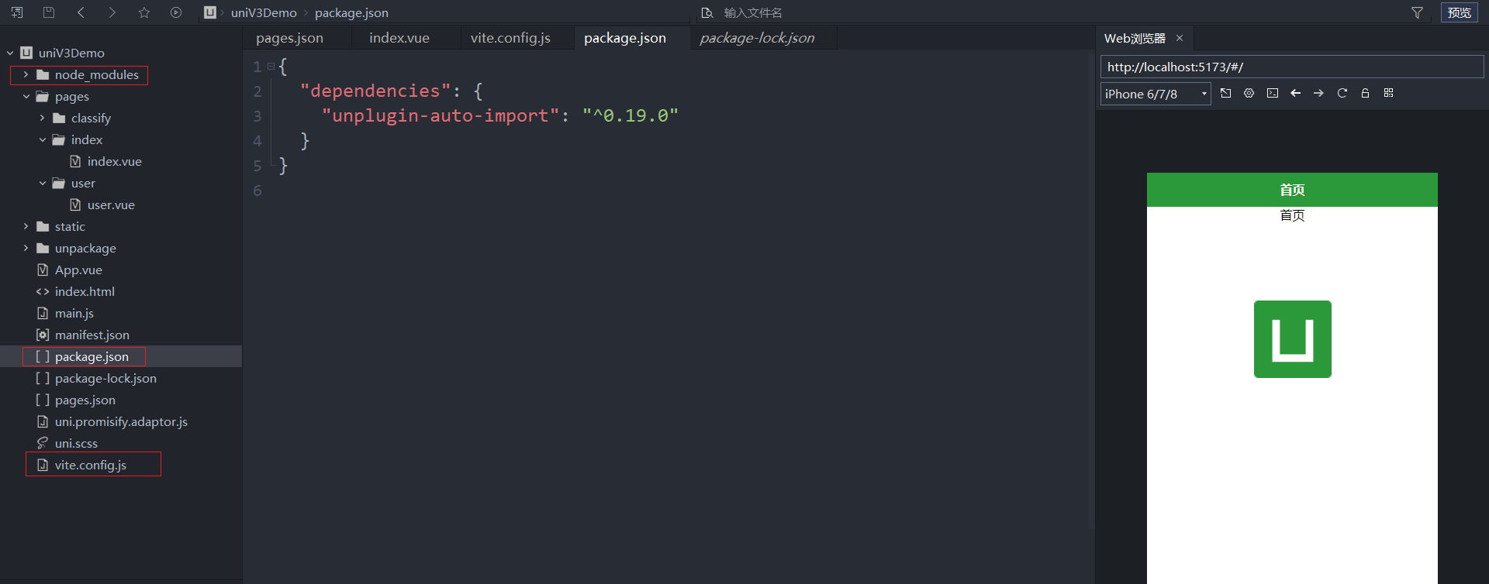Select the package.json editor tab

point(625,38)
